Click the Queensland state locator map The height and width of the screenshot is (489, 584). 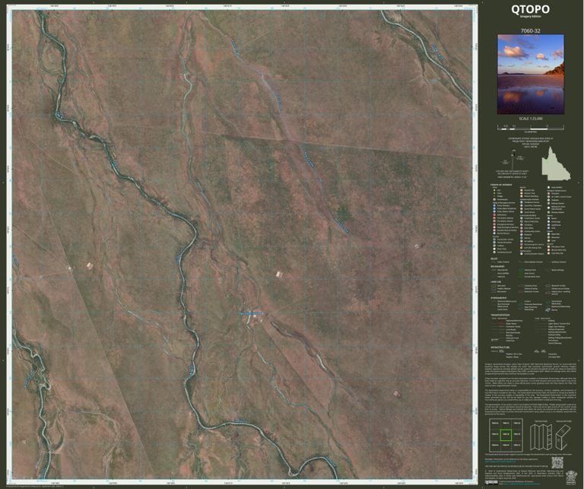pos(555,163)
